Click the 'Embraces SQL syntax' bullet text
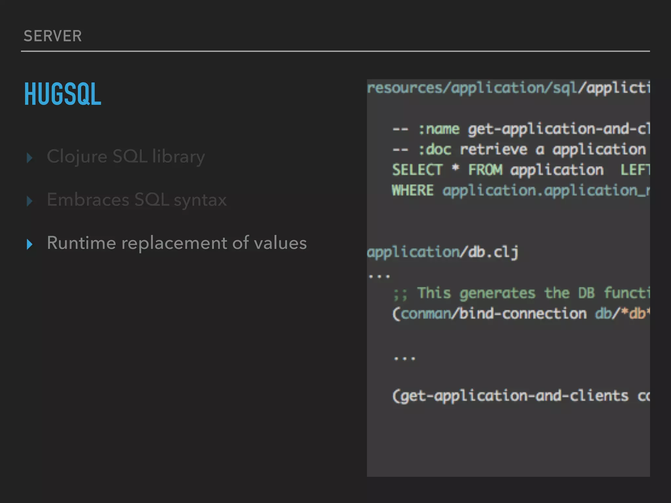This screenshot has width=671, height=503. click(137, 200)
